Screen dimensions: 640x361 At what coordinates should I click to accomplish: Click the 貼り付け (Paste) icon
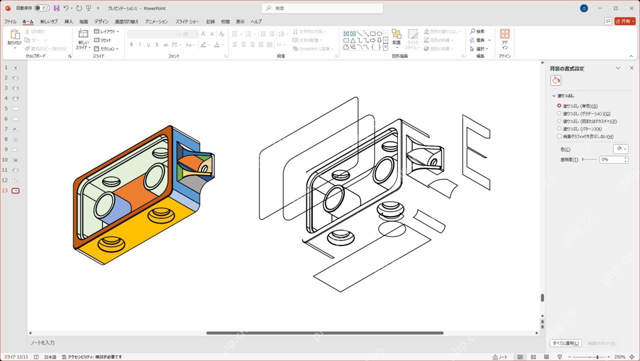point(14,34)
